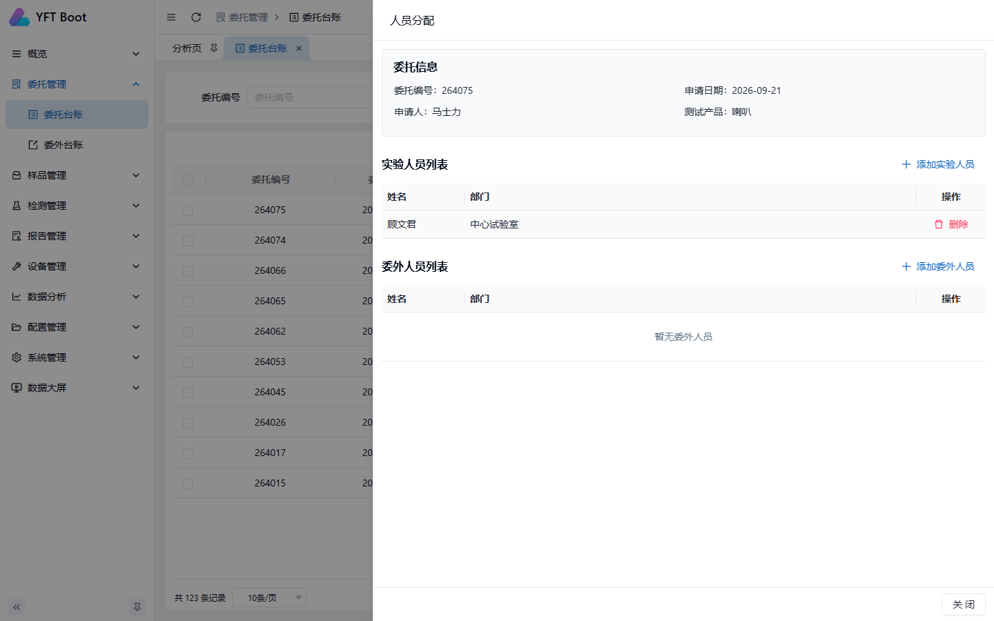
Task: Click the 设备管理 wrench icon
Action: [17, 266]
